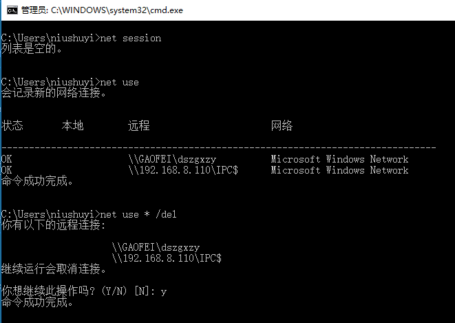Click the first 'net use' command line
The image size is (455, 323).
[x=70, y=82]
